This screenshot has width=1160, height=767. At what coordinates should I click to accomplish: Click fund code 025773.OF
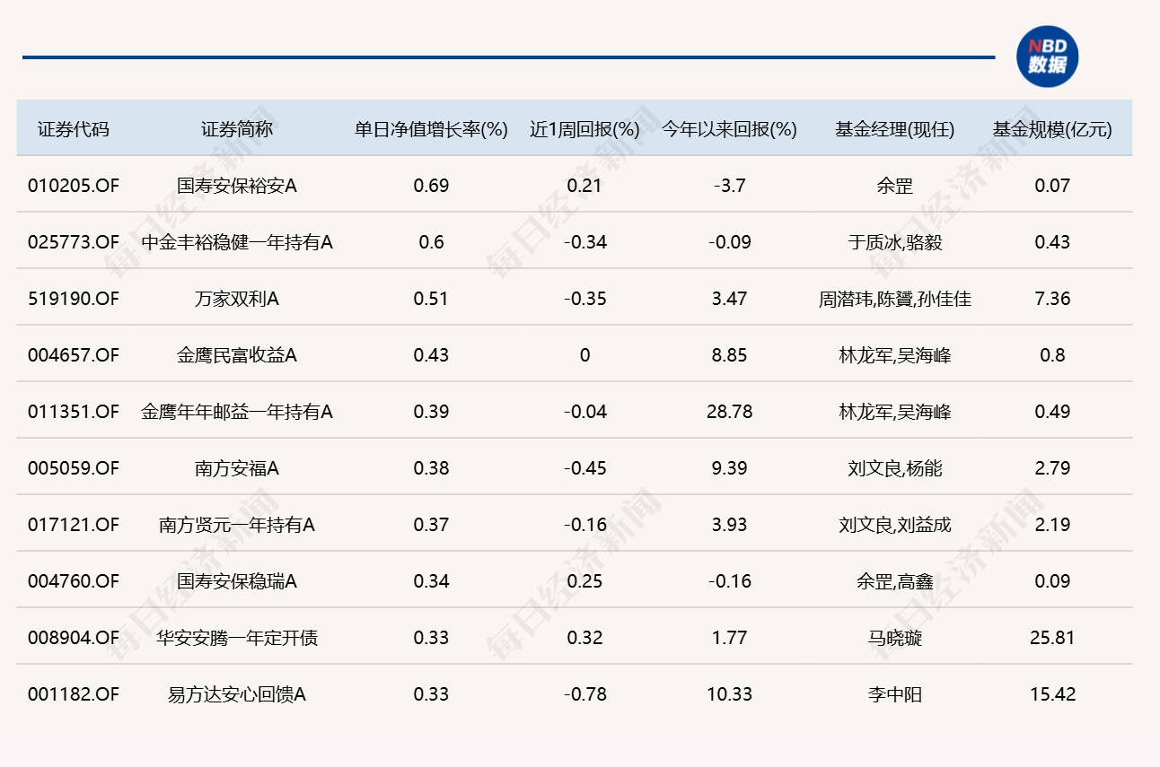[x=74, y=242]
